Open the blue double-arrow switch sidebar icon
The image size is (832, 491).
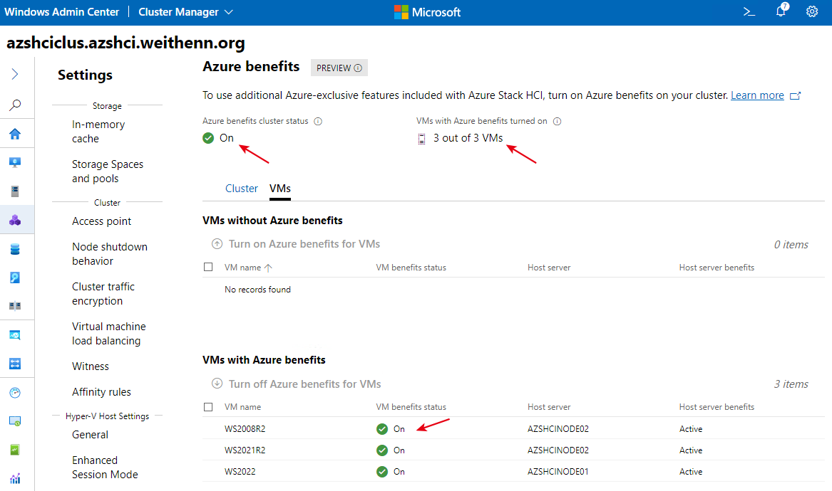[15, 364]
